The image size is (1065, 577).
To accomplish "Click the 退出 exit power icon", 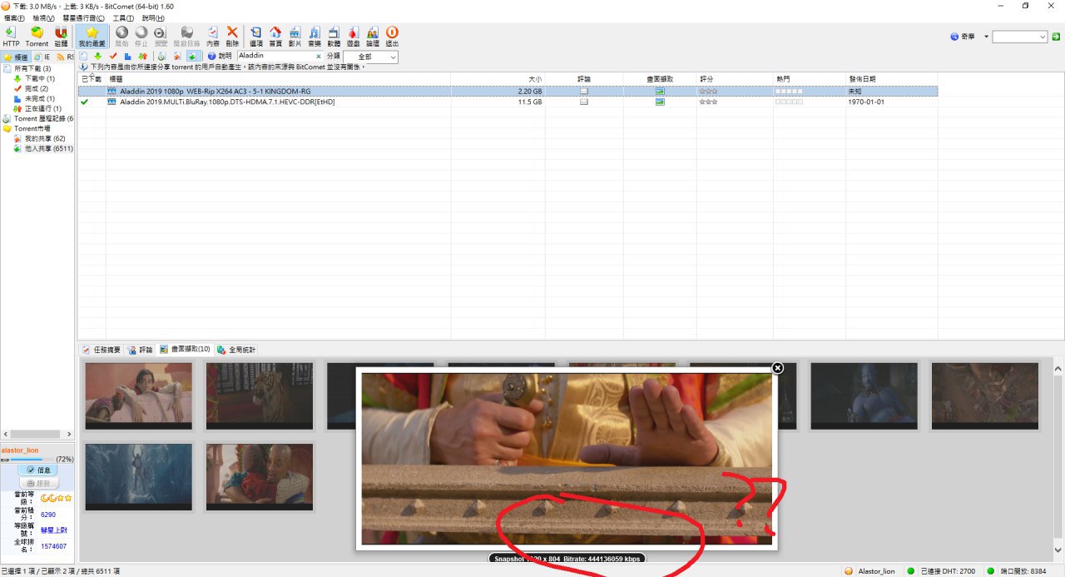I will point(392,36).
